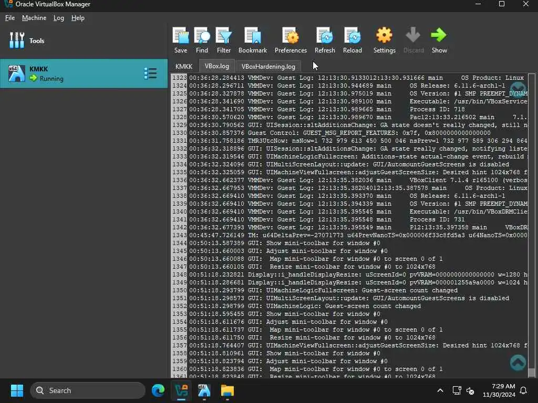The height and width of the screenshot is (403, 538).
Task: Click the KMKK VM taskbar icon
Action: [204, 390]
